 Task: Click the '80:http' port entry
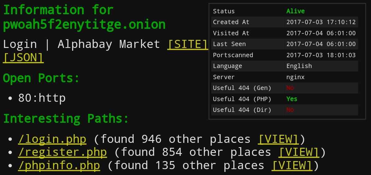[x=42, y=98]
